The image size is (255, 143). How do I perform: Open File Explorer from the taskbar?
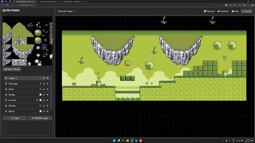click(127, 141)
